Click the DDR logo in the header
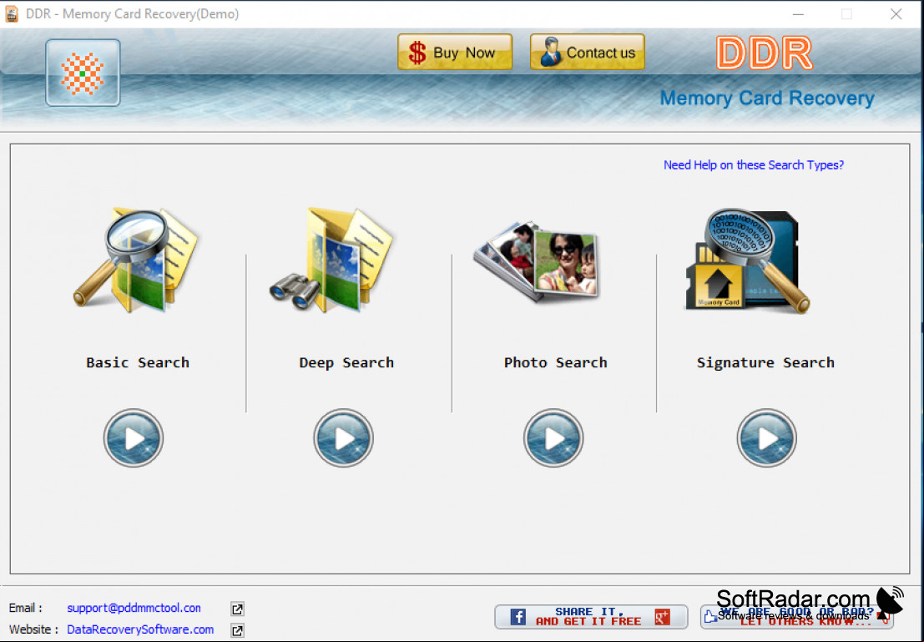The height and width of the screenshot is (642, 924). [x=765, y=53]
